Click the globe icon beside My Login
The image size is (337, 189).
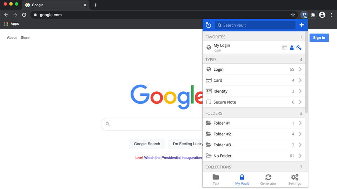(209, 47)
